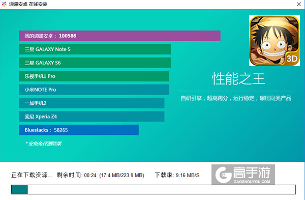The image size is (305, 200).
Task: Select the 小米NOTE Pro bar
Action: point(94,90)
